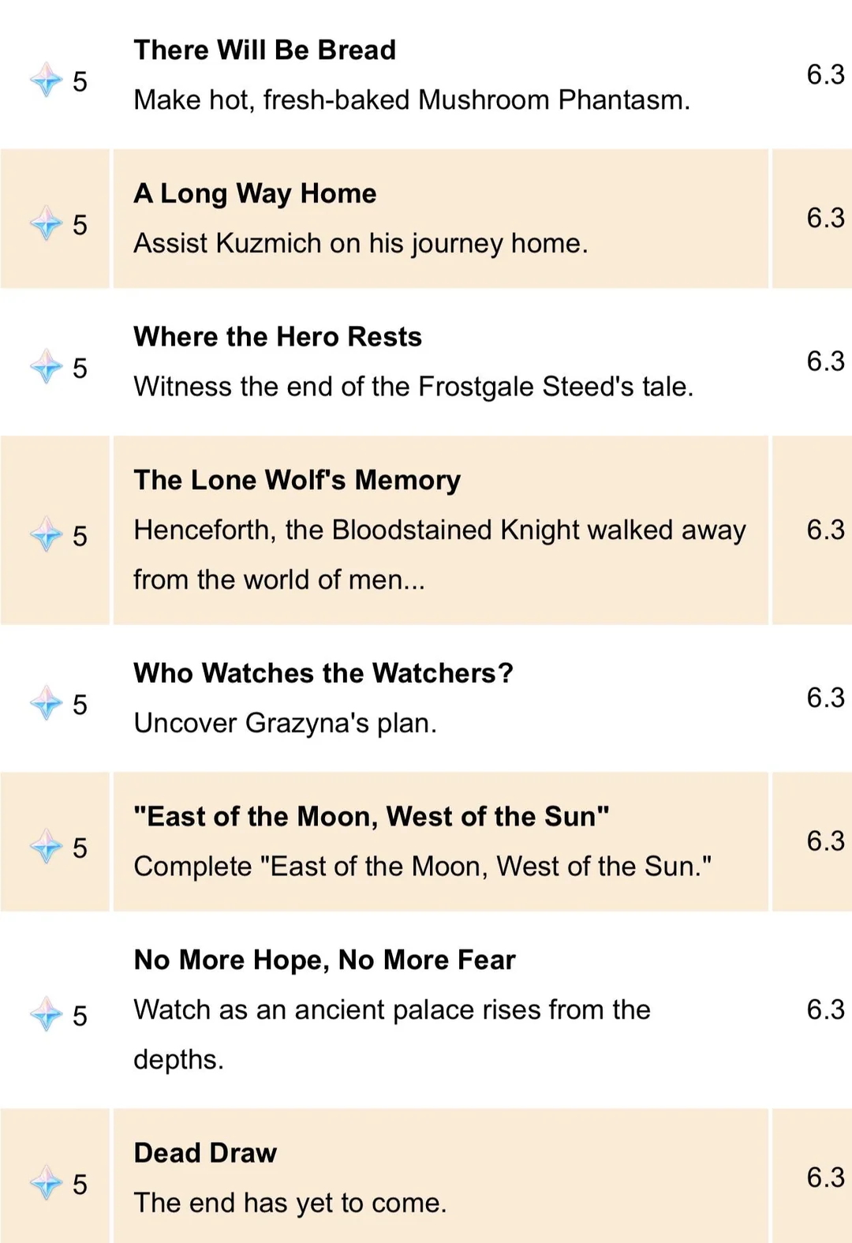
Task: Click primogem icon beside No More Hope, No More Fear
Action: pos(46,1014)
